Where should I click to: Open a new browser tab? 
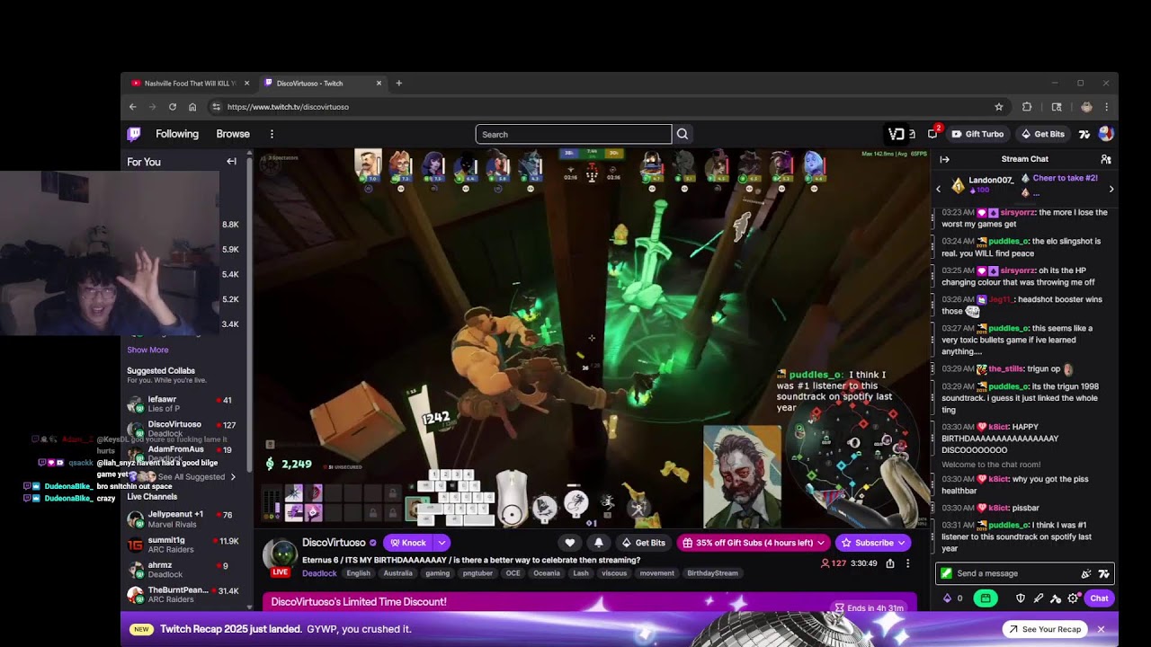399,84
